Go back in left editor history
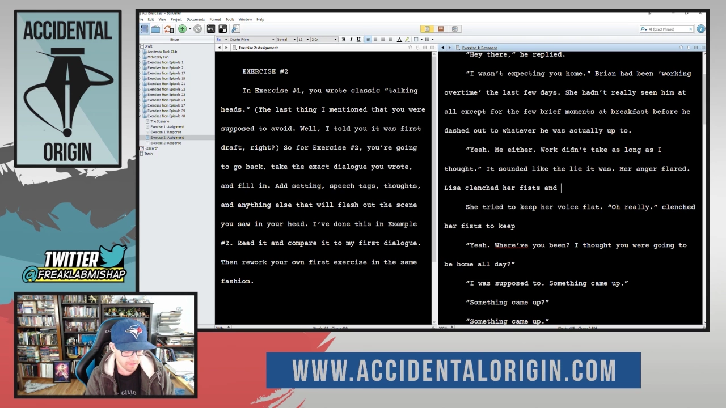This screenshot has width=726, height=408. 219,48
